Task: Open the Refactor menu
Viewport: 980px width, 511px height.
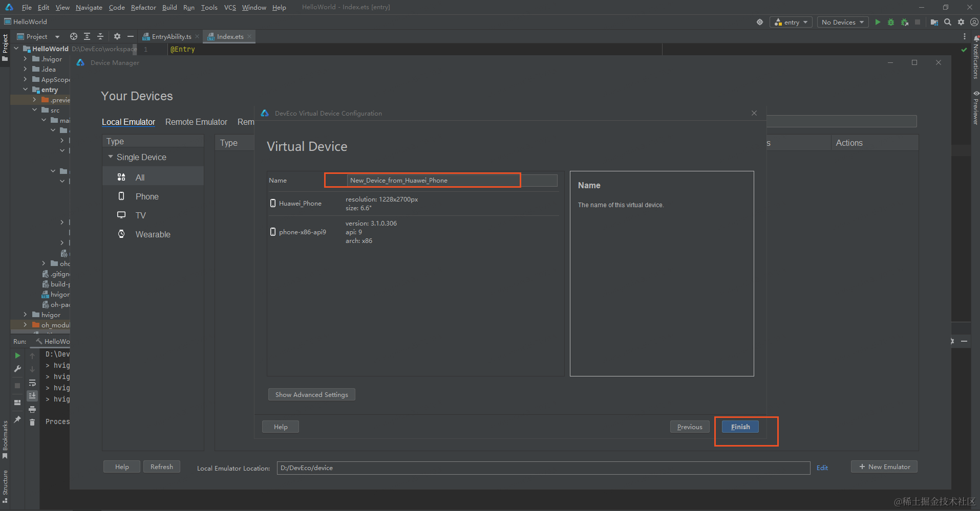Action: coord(143,7)
